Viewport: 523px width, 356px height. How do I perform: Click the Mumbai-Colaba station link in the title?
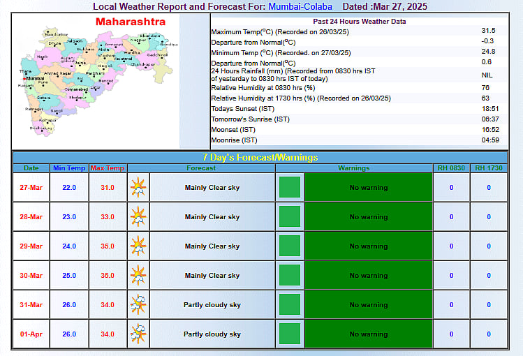coord(300,7)
